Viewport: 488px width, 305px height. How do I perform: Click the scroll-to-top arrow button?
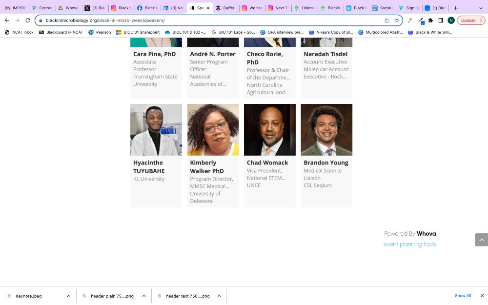pos(482,240)
